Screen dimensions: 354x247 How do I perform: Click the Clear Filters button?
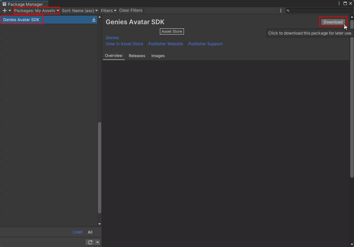tap(131, 10)
